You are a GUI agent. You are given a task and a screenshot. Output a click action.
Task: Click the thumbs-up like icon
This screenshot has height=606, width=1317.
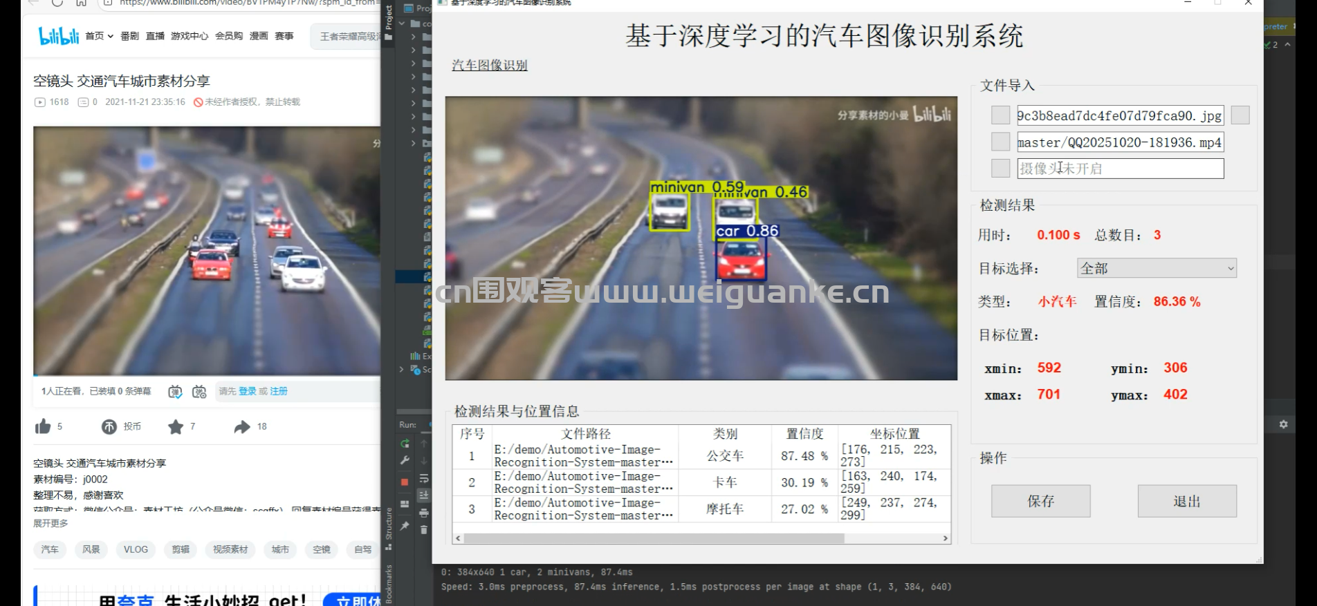(x=43, y=426)
